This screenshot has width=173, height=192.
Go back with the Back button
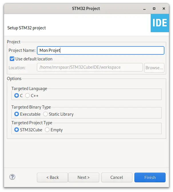52,177
